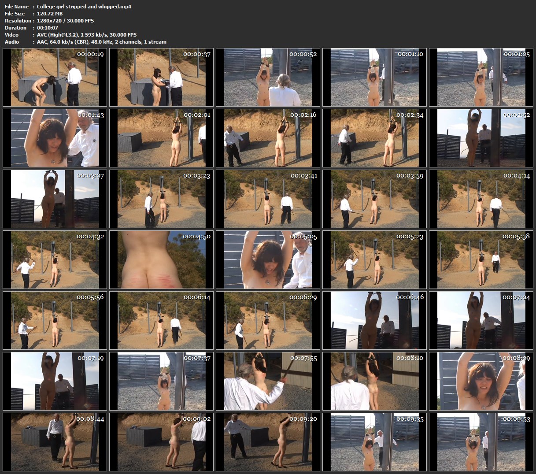
Task: Click the "1280x720 / 30.000 FPS" resolution value
Action: (65, 21)
